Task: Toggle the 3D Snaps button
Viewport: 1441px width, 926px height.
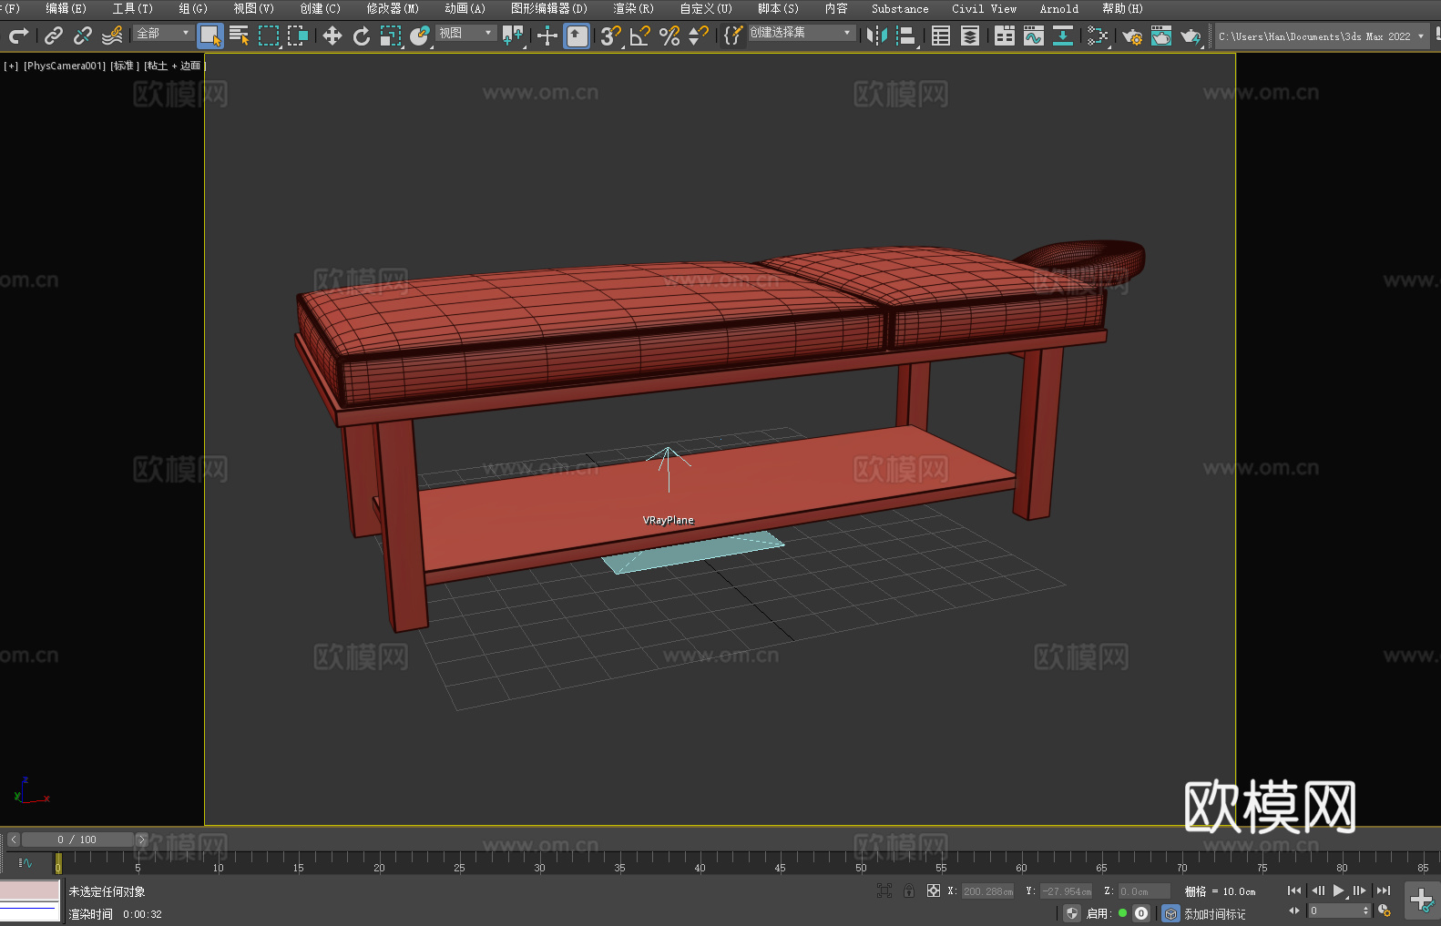Action: point(610,36)
